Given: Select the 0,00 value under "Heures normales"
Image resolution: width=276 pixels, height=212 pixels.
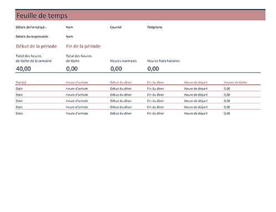Looking at the screenshot, I should 116,69.
